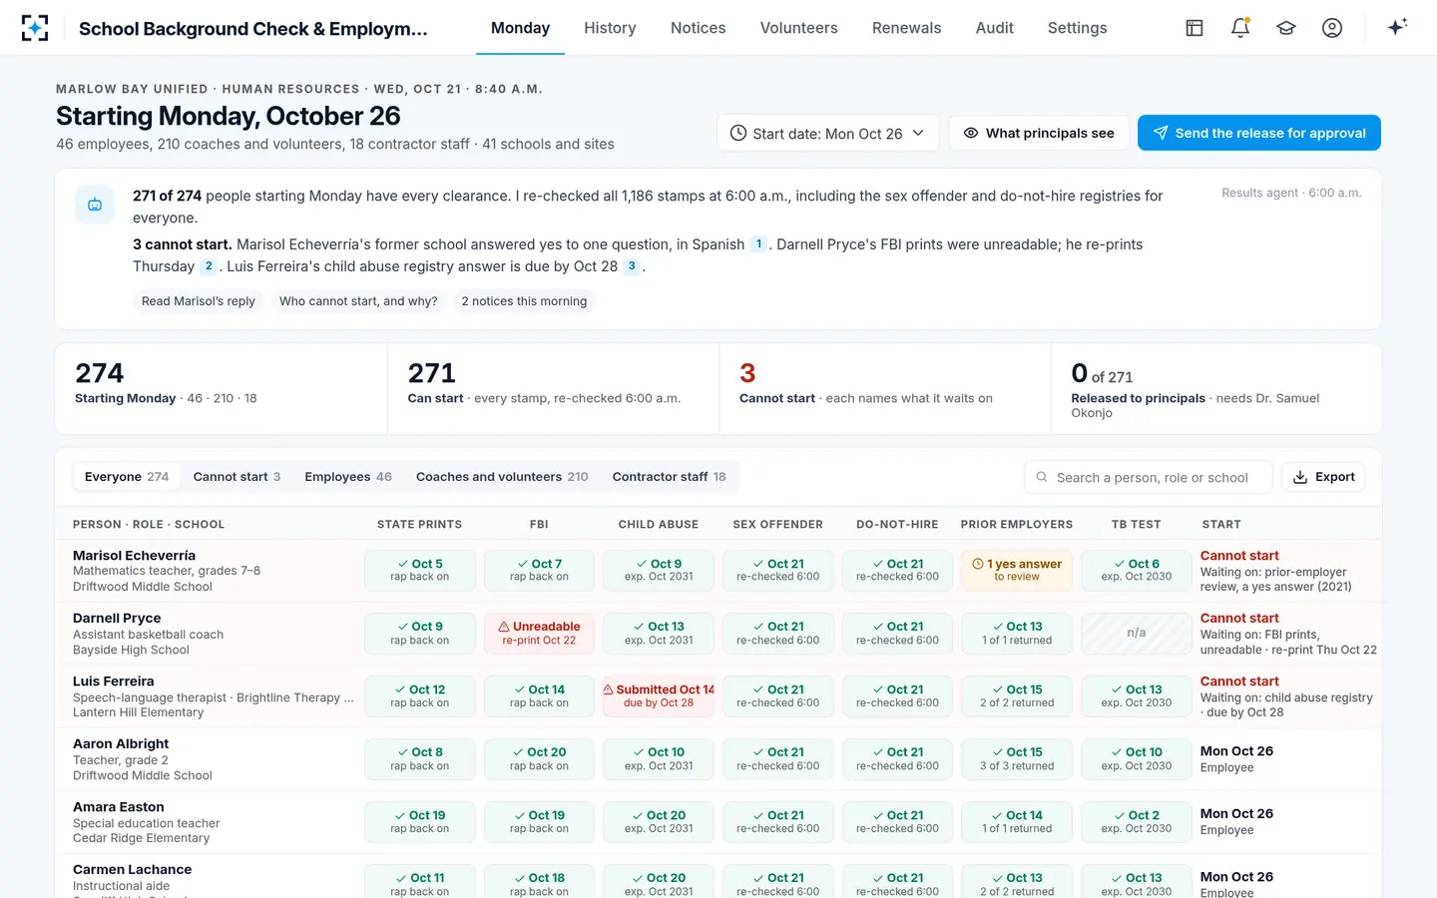Click the PRIOR EMPLOYERS column header
This screenshot has height=898, width=1437.
point(1017,525)
